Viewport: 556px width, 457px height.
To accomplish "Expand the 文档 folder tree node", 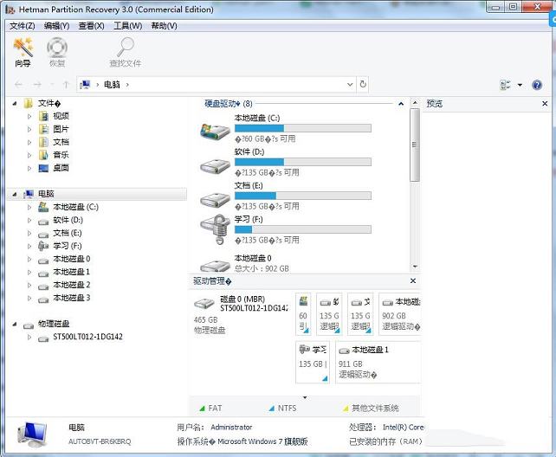I will coord(29,142).
